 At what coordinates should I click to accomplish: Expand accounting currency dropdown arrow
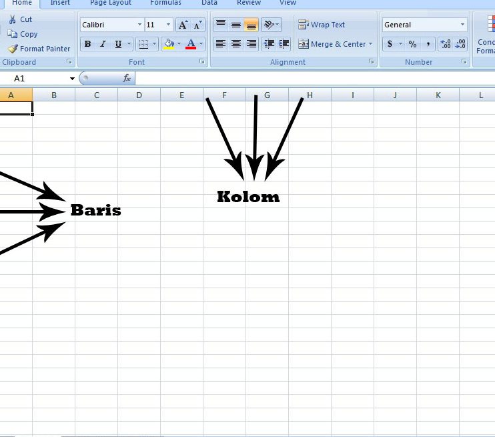[400, 44]
